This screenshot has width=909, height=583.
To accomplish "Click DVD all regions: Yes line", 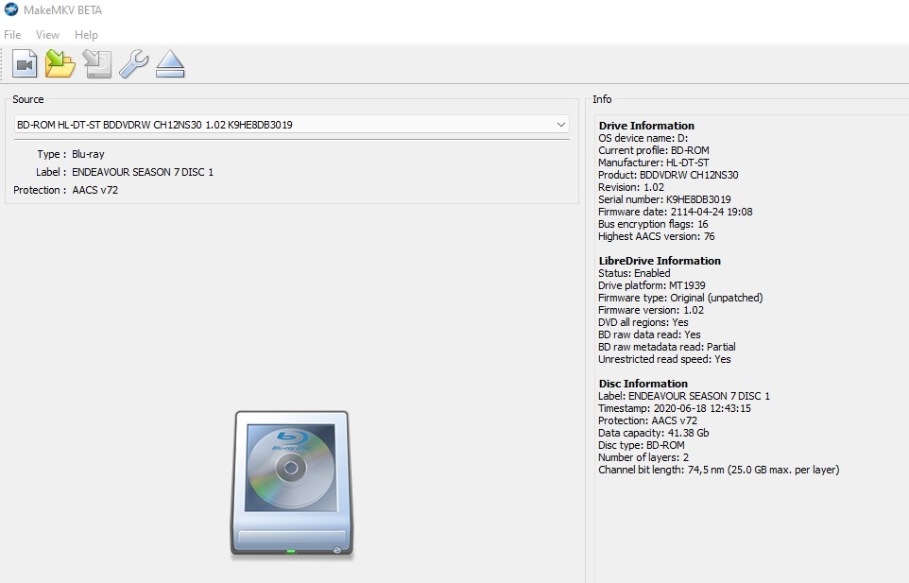I will (x=643, y=322).
